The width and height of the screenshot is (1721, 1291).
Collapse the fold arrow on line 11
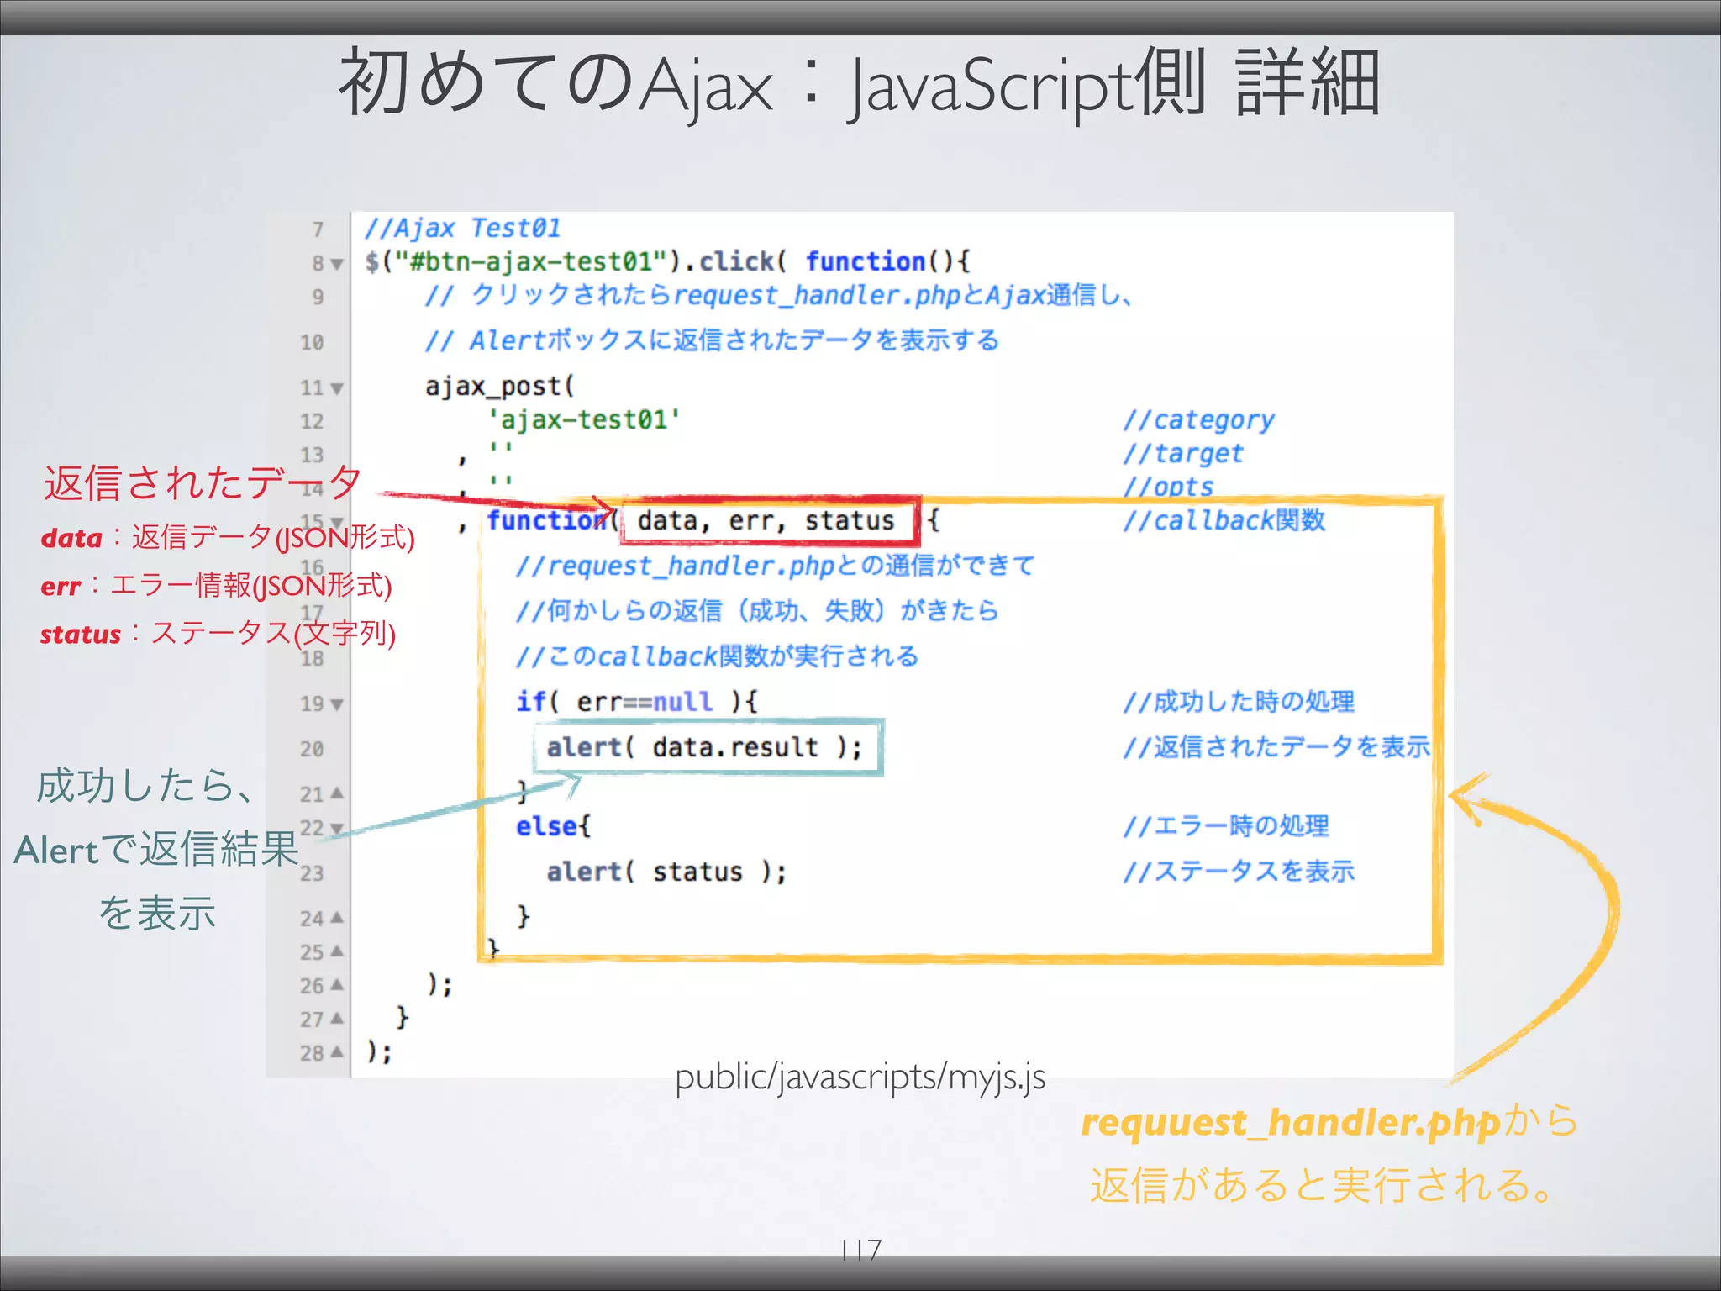(337, 388)
